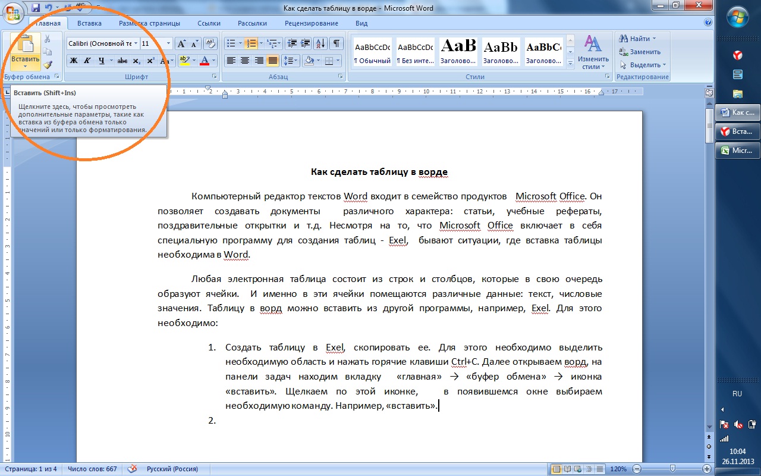Screen dimensions: 761x476
Task: Open the Вставка tab
Action: 89,23
